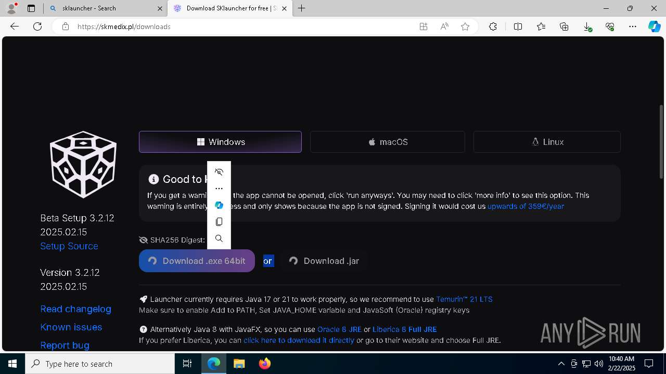
Task: Launch Firefox from taskbar
Action: point(265,364)
